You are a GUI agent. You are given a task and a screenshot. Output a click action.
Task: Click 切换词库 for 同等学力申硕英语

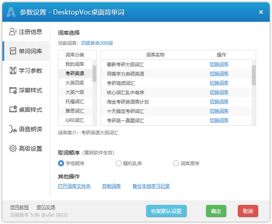(219, 74)
